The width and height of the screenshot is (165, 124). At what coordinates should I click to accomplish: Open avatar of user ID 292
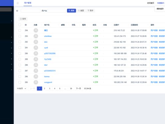pos(36,42)
